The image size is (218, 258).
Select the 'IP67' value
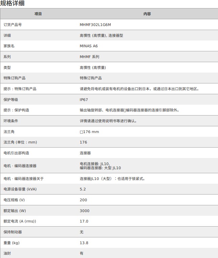coord(84,100)
